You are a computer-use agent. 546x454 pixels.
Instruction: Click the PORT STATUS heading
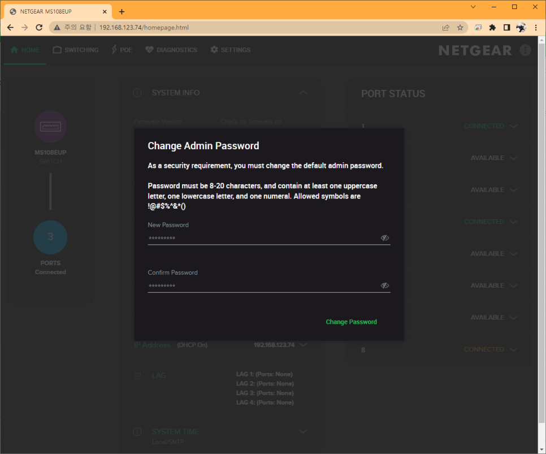click(393, 94)
